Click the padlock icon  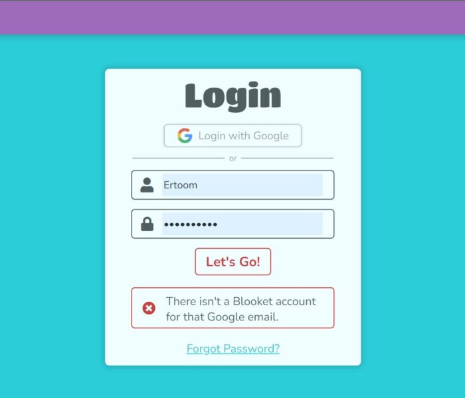147,224
